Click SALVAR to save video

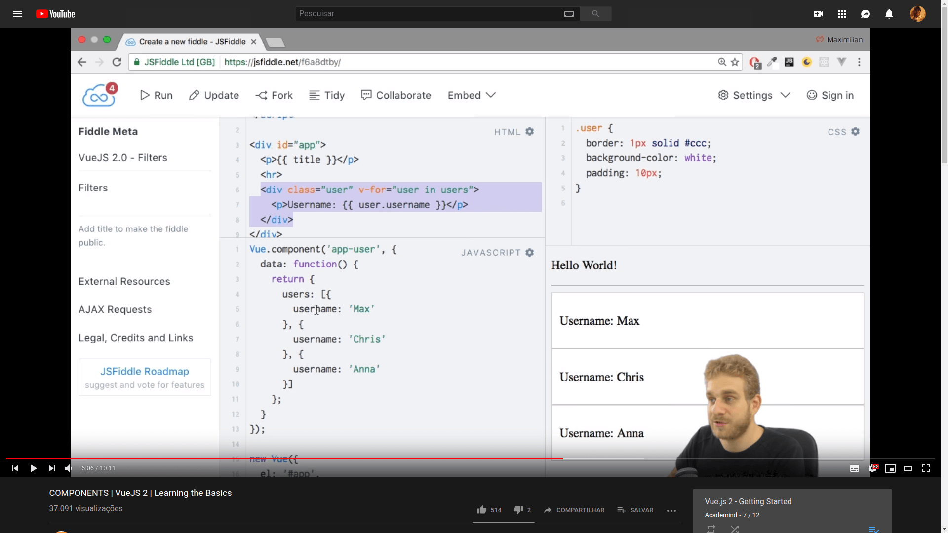pyautogui.click(x=635, y=510)
